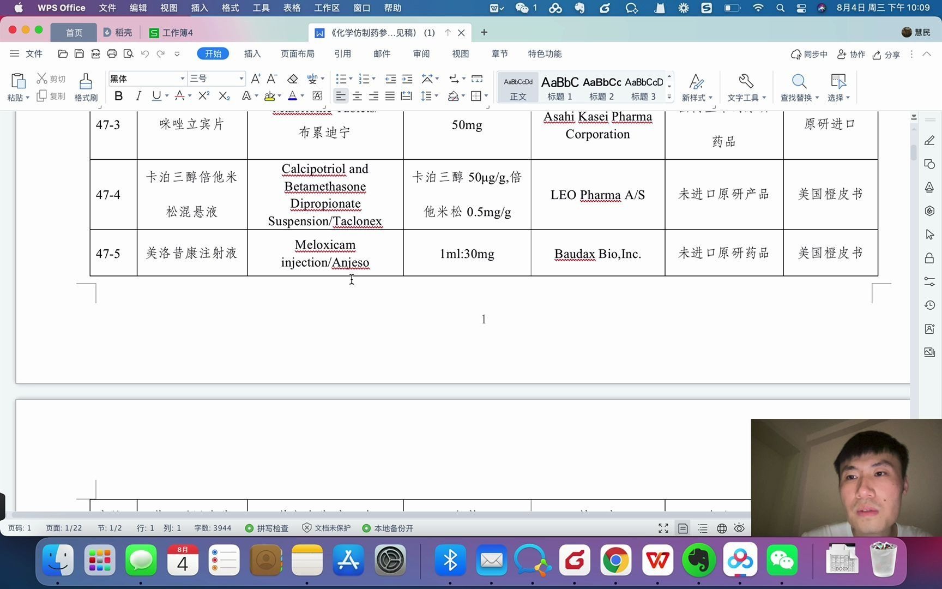Set center paragraph alignment
942x589 pixels.
[x=357, y=96]
